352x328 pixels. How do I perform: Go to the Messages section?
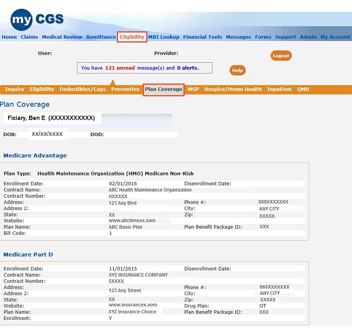coord(238,37)
